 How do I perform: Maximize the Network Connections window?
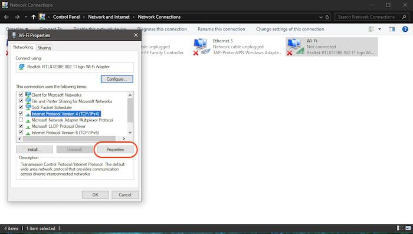tap(388, 5)
